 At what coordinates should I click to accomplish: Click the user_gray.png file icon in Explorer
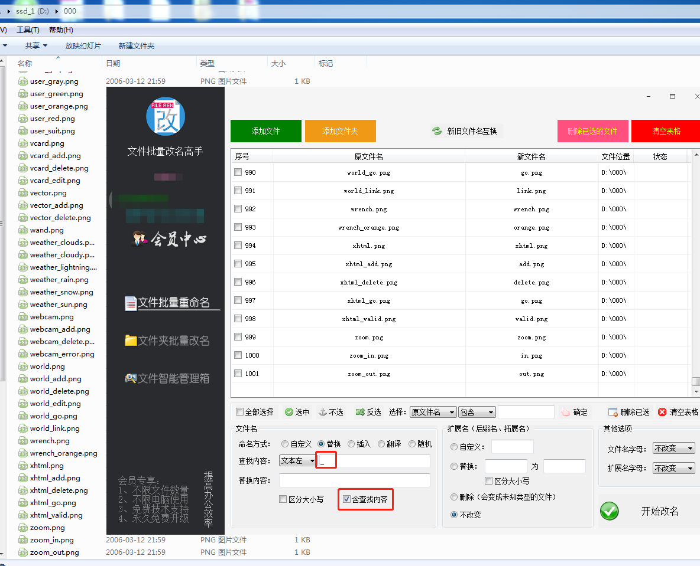click(x=23, y=81)
